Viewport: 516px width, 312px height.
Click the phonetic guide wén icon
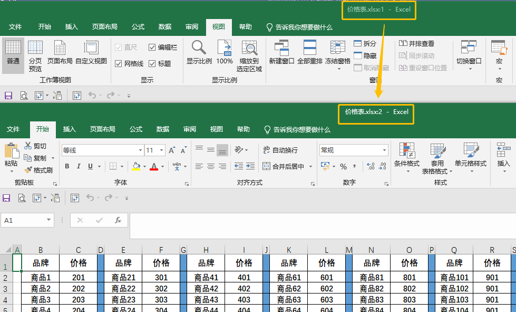177,166
